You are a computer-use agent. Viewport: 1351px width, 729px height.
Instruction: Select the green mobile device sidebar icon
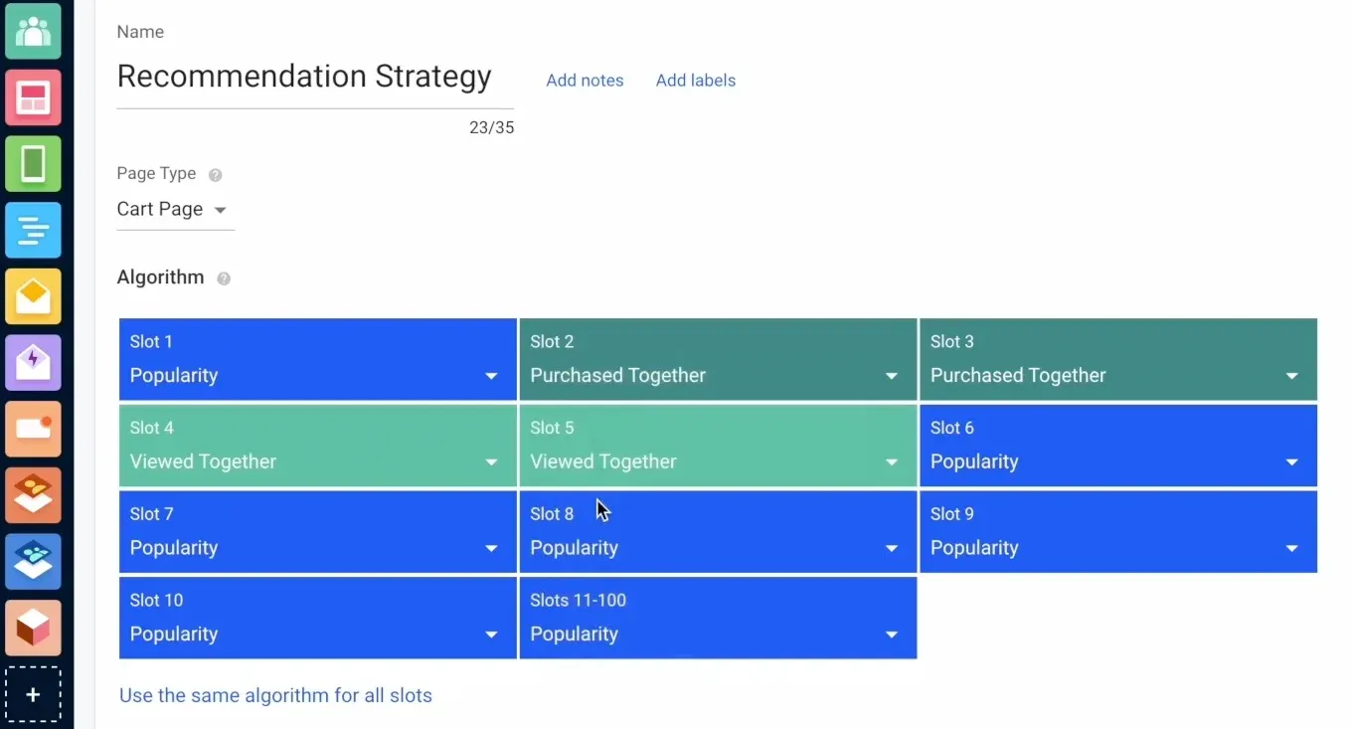[x=33, y=163]
